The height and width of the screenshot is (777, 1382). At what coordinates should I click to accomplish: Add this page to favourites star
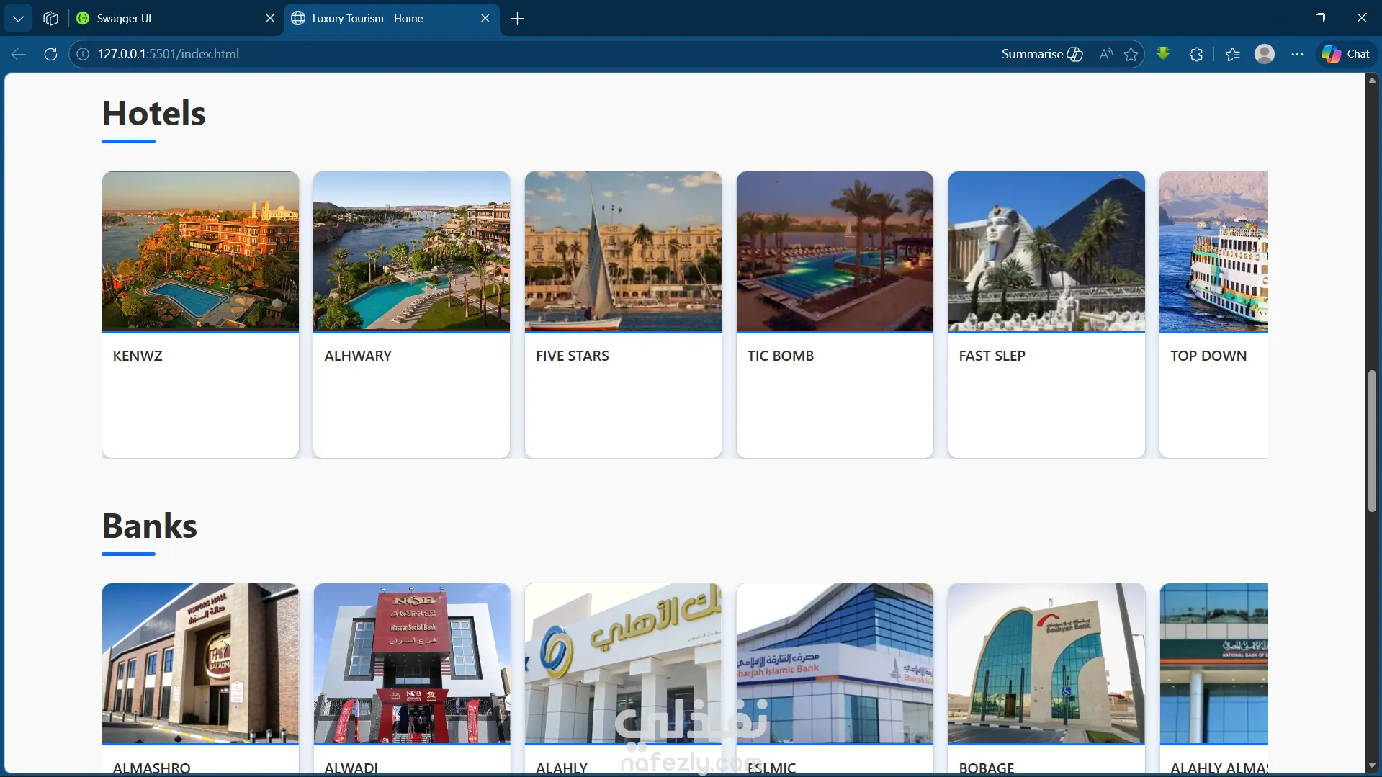coord(1131,54)
